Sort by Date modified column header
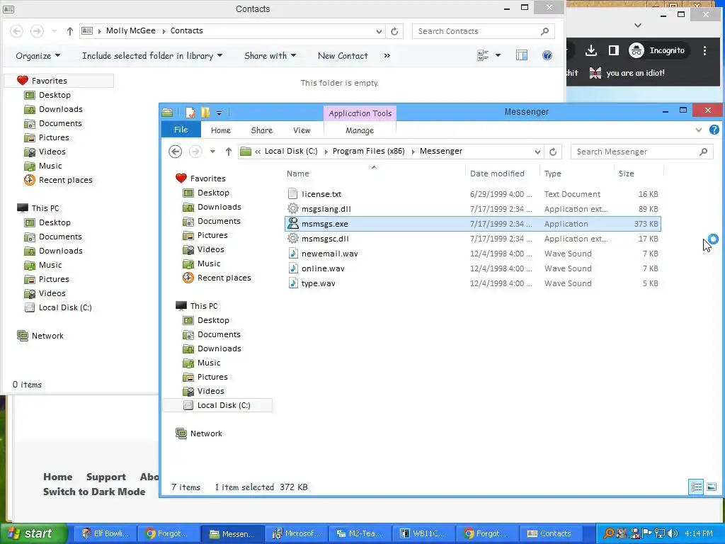Screen dimensions: 725x544 (502, 174)
